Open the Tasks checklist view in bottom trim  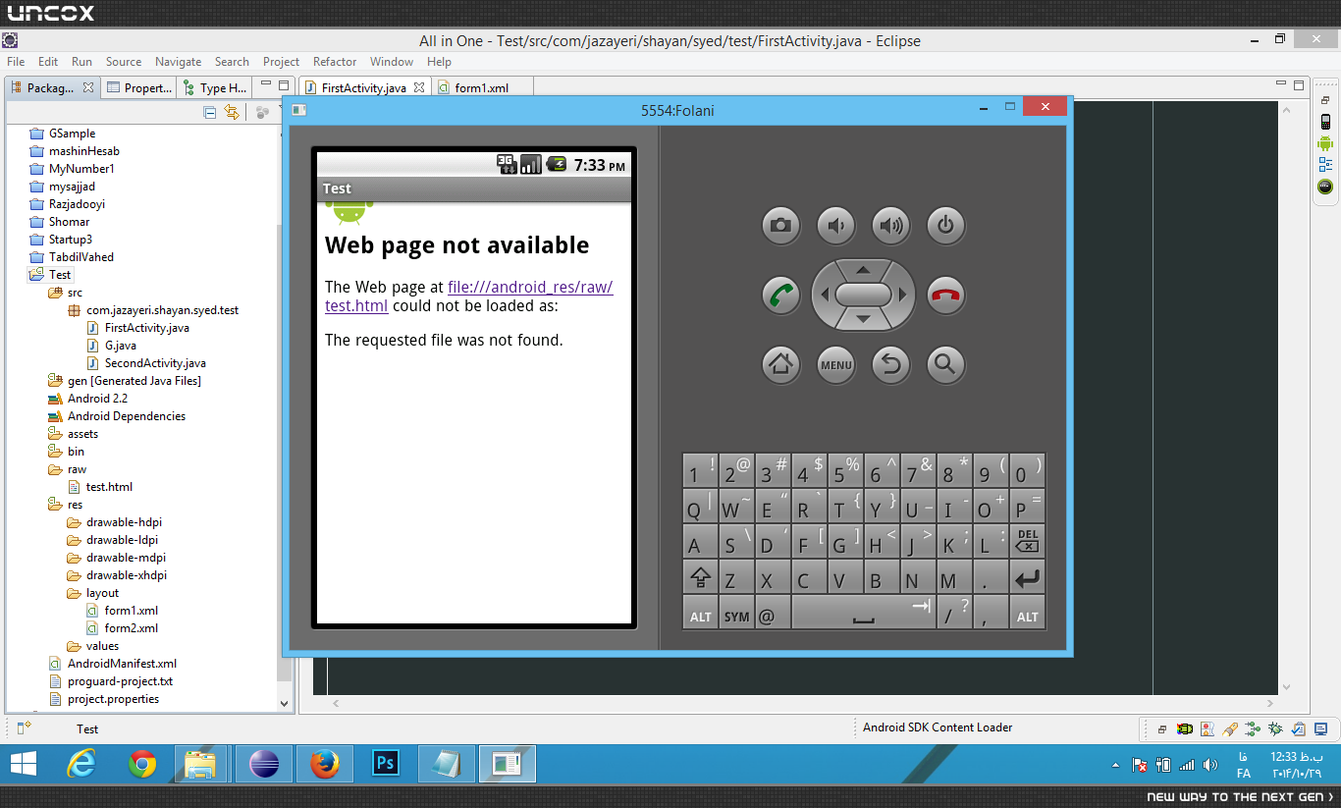click(x=1299, y=729)
